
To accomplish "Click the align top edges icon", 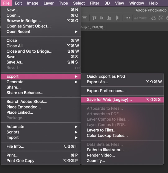I will (94, 18).
